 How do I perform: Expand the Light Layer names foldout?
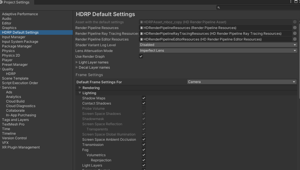pos(77,62)
